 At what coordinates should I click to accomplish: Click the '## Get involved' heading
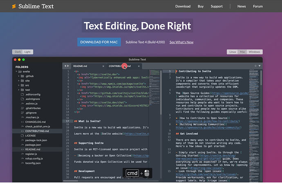[x=187, y=134]
